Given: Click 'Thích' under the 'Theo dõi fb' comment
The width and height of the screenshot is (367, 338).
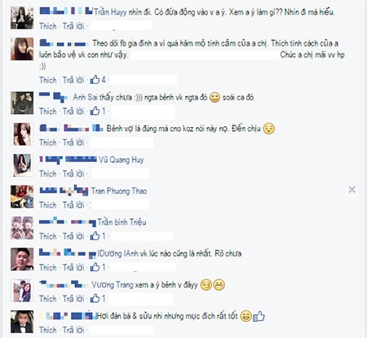Looking at the screenshot, I should tap(48, 80).
